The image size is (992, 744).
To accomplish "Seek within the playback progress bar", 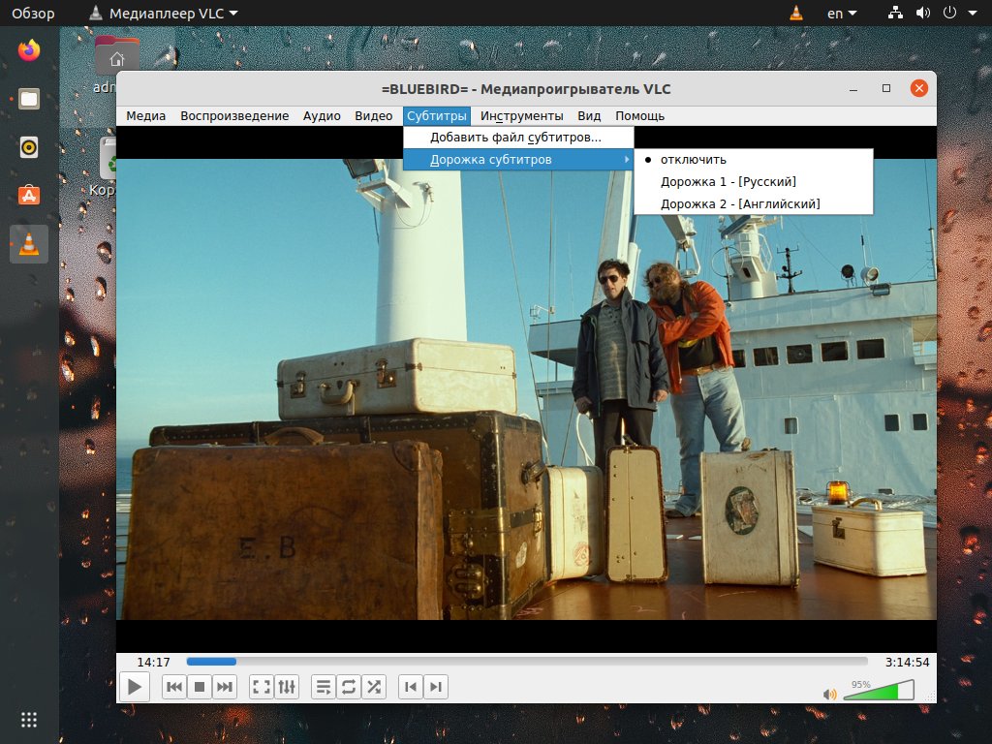I will tap(526, 662).
